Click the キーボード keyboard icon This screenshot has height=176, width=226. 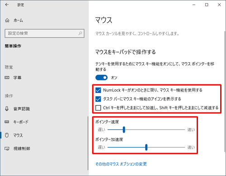click(x=7, y=122)
